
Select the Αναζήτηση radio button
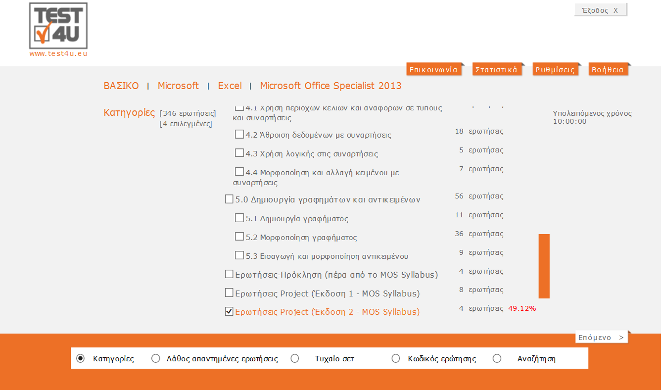click(497, 358)
